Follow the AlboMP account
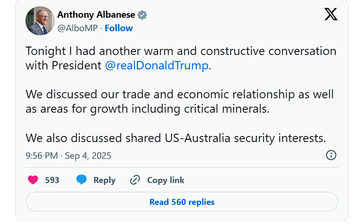Image resolution: width=363 pixels, height=224 pixels. (x=118, y=28)
